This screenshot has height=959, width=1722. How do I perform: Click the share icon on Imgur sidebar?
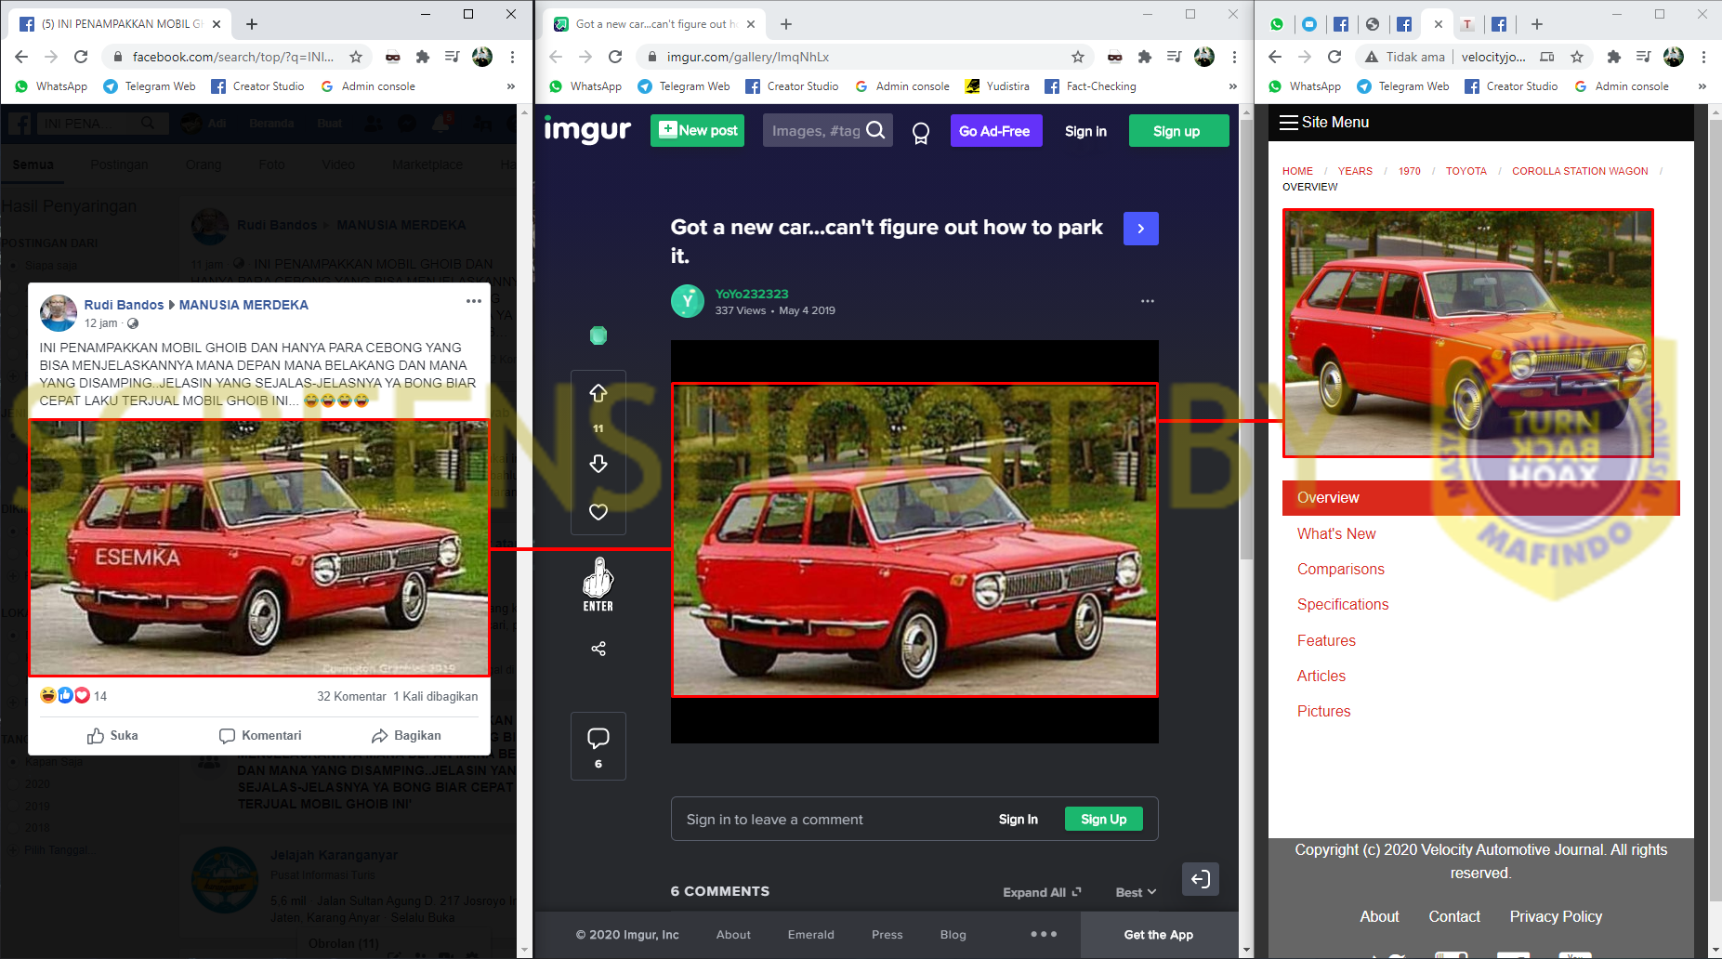[x=598, y=649]
